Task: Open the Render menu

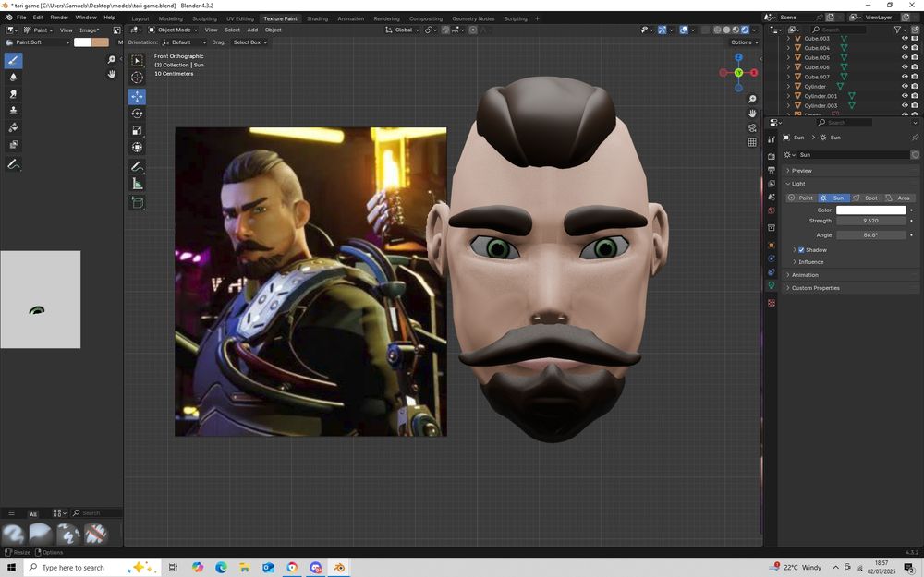Action: pyautogui.click(x=59, y=18)
